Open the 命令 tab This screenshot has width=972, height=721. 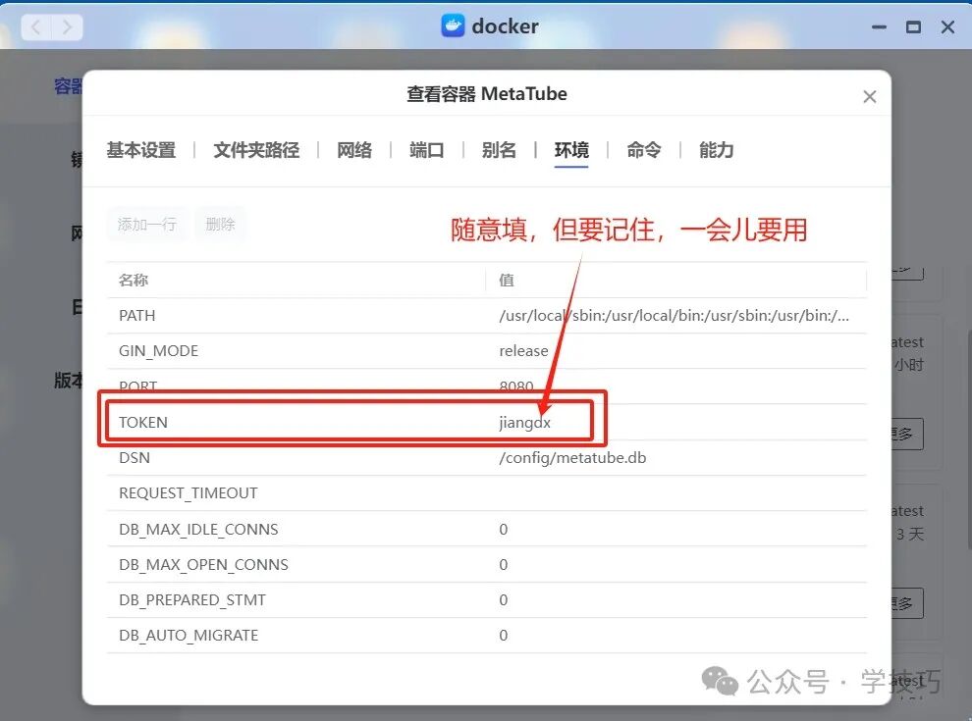click(x=643, y=150)
